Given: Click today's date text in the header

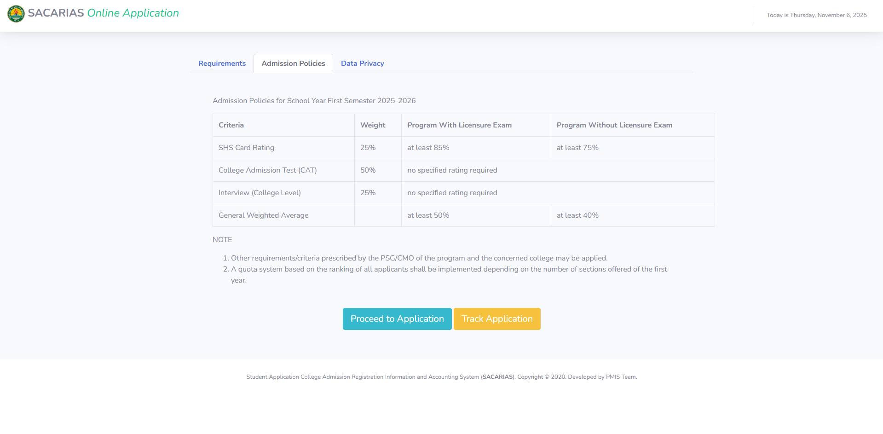Looking at the screenshot, I should pos(816,15).
